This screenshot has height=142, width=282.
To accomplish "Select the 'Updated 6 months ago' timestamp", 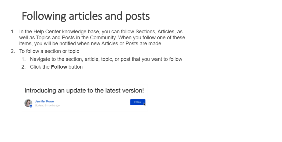I will pos(47,106).
